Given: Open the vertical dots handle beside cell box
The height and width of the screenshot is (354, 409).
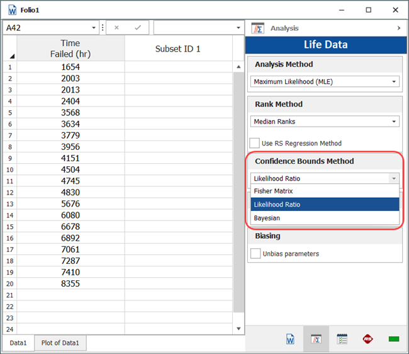Looking at the screenshot, I should point(103,28).
